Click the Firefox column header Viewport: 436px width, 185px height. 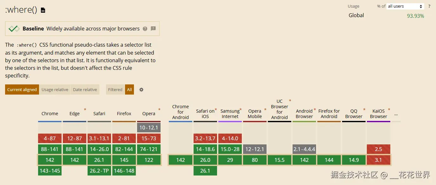click(x=124, y=114)
